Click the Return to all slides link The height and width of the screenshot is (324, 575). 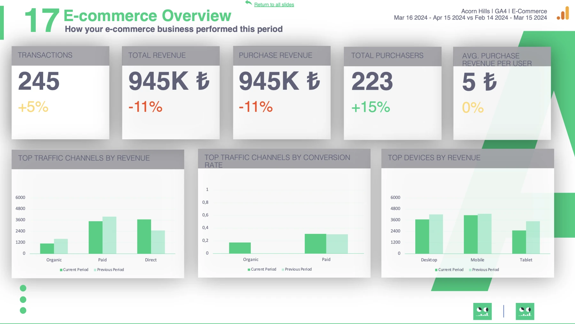(274, 4)
